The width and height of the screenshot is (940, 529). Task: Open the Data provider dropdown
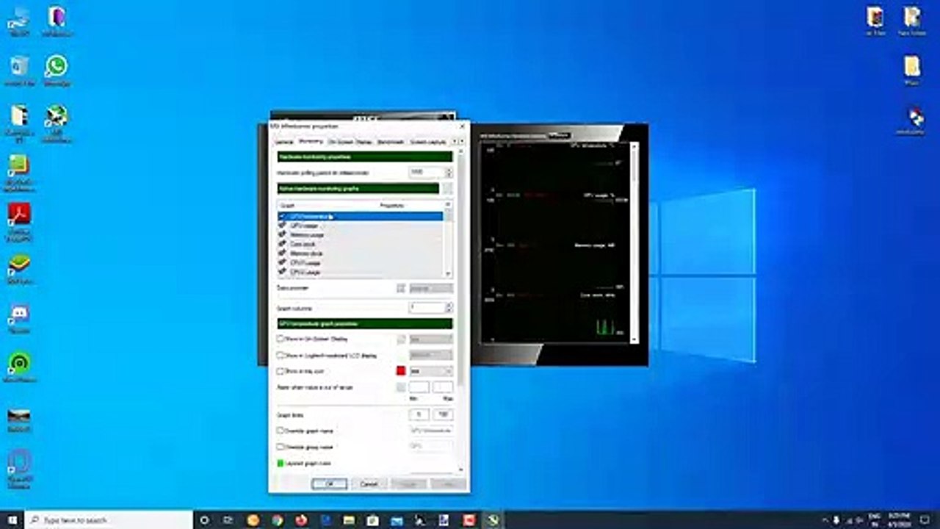coord(430,288)
